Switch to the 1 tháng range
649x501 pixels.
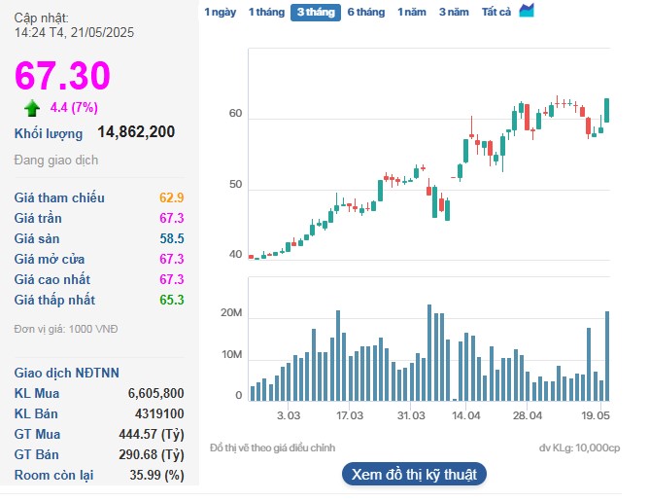tap(265, 12)
